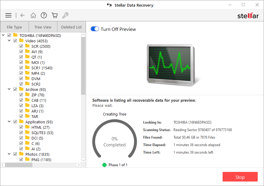264x186 pixels.
Task: Uncheck the Archive (93) checkbox
Action: pos(15,89)
